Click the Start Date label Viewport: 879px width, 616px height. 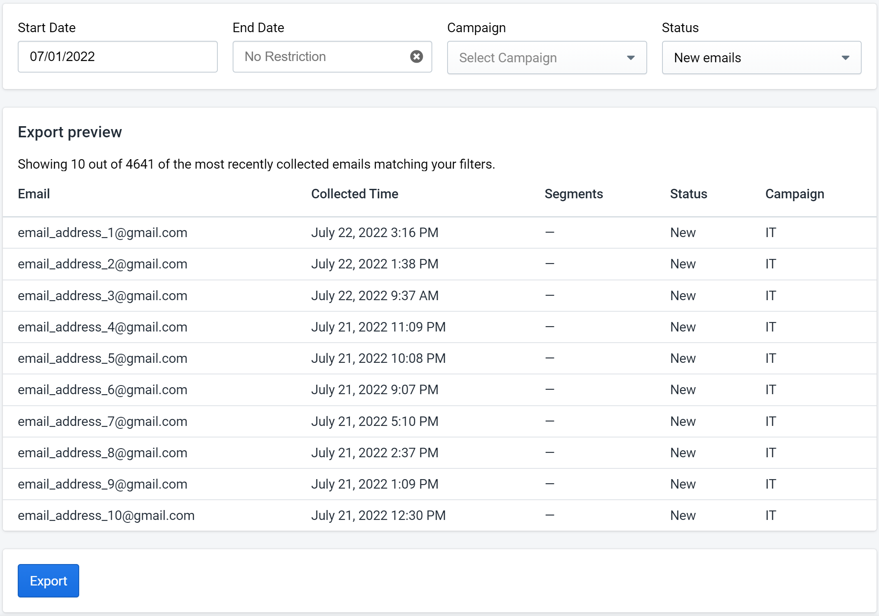click(x=47, y=28)
